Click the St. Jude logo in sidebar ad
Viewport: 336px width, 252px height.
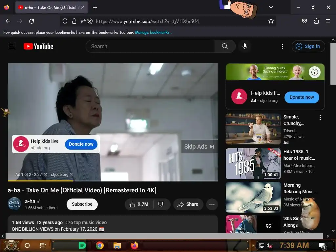tap(239, 96)
